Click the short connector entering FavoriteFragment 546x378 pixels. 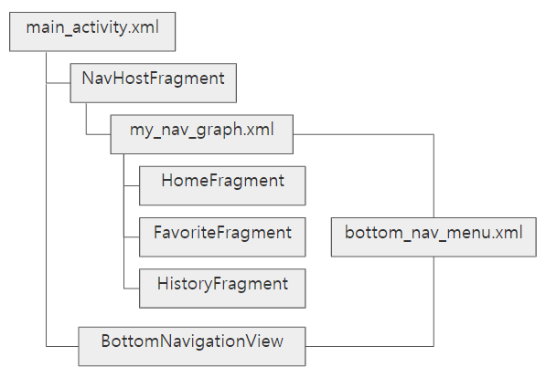(x=132, y=237)
